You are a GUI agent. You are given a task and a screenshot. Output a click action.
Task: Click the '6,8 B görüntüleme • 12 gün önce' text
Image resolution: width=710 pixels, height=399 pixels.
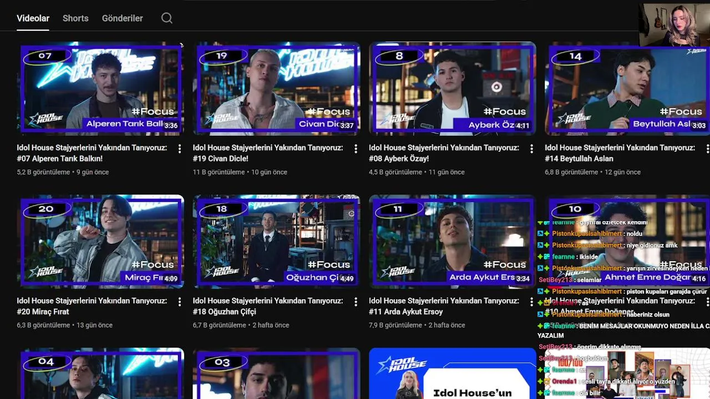592,172
